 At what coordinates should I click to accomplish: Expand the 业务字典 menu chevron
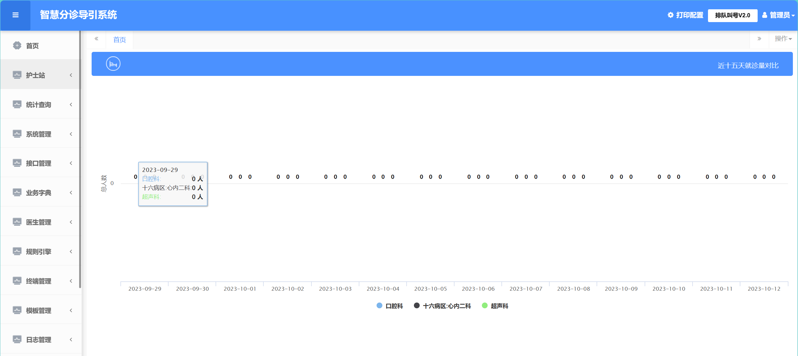pos(71,193)
